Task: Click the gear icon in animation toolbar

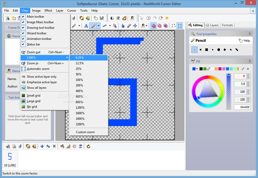Action: pos(74,146)
